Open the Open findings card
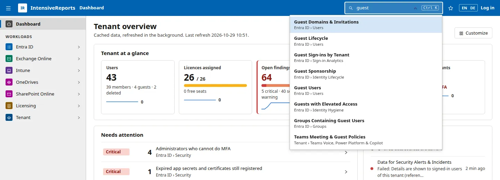The width and height of the screenshot is (500, 180). (273, 87)
